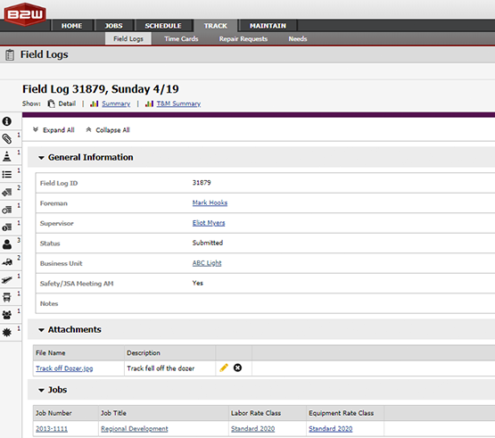Select the list bullets sidebar icon

[7, 174]
